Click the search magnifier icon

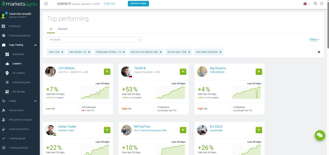click(139, 40)
